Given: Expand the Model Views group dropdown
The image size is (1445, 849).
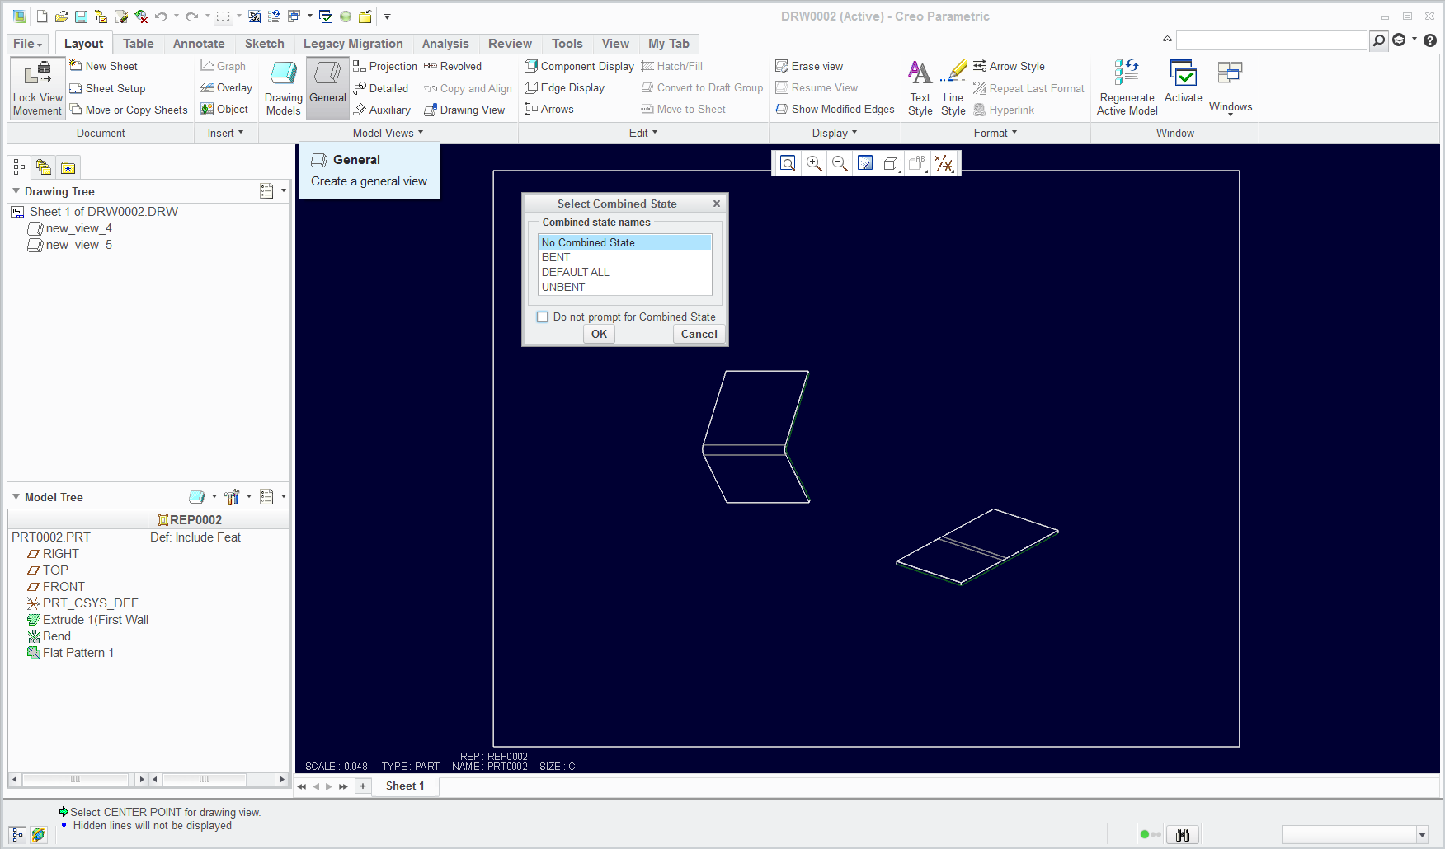Looking at the screenshot, I should pyautogui.click(x=388, y=133).
